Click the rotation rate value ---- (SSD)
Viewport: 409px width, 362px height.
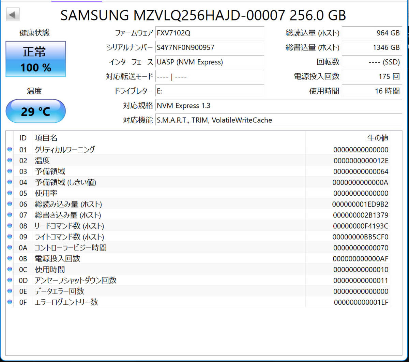pyautogui.click(x=372, y=62)
